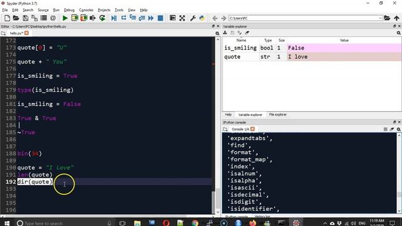Browse for a working directory
This screenshot has height=226, width=402.
click(x=387, y=18)
